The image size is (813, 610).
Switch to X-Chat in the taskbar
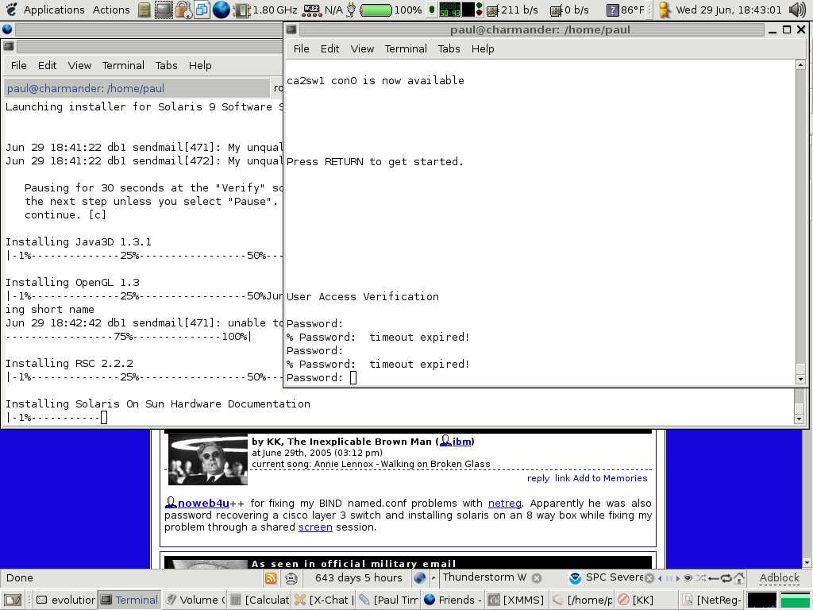click(x=322, y=600)
